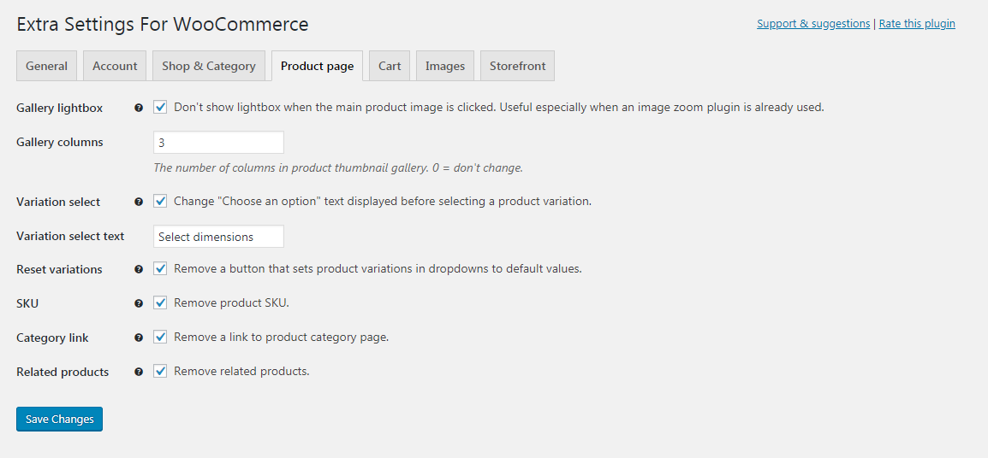
Task: Click help icon beside Related products
Action: coord(139,372)
